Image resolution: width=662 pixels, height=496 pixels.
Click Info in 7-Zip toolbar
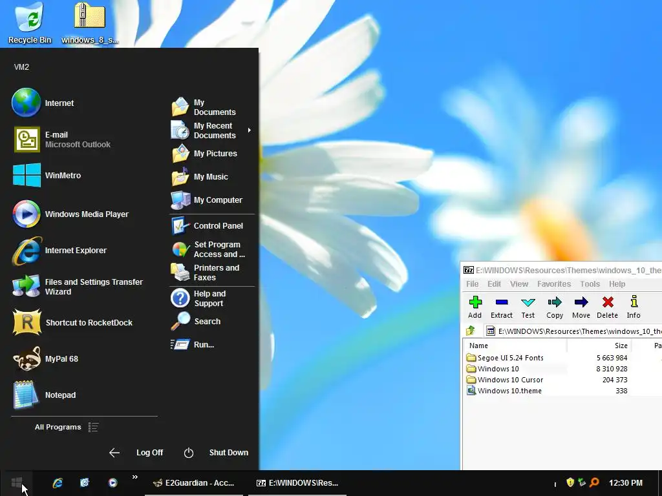634,307
